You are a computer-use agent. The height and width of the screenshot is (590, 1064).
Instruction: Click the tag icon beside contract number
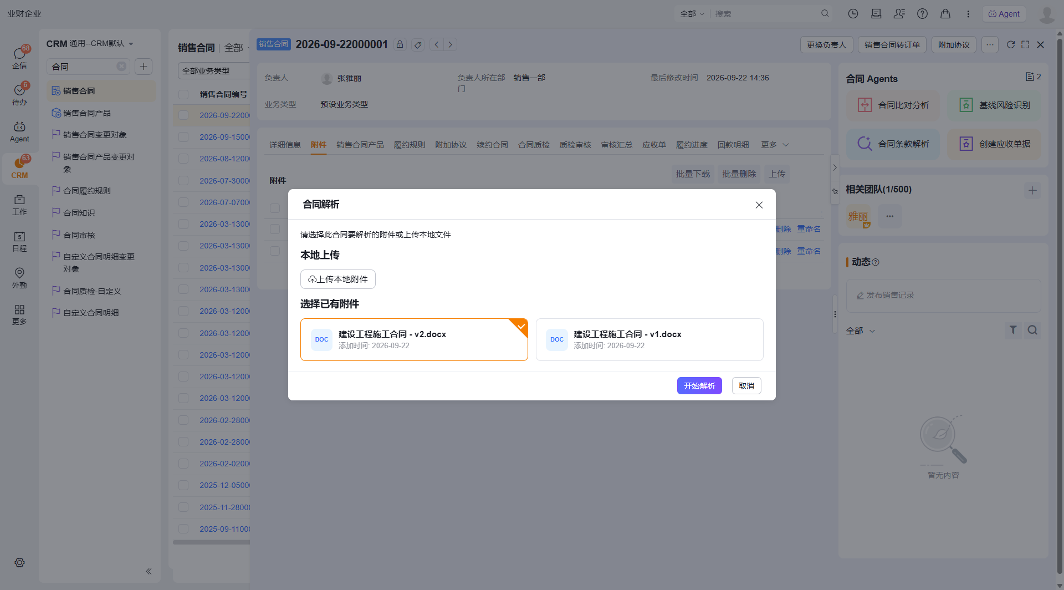pos(418,44)
